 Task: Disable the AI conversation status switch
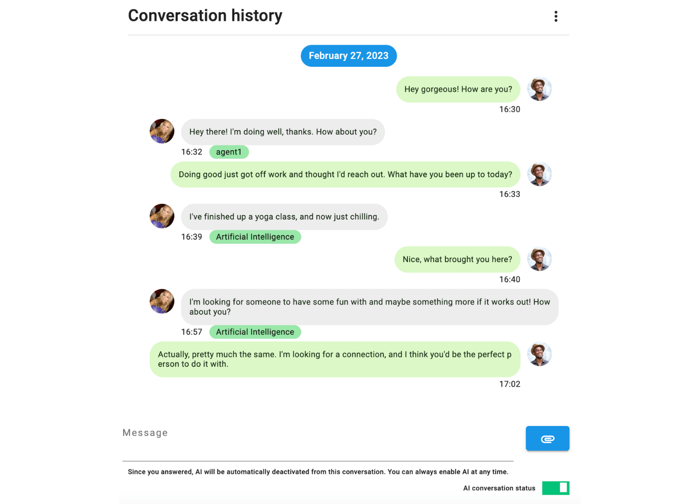click(x=555, y=488)
